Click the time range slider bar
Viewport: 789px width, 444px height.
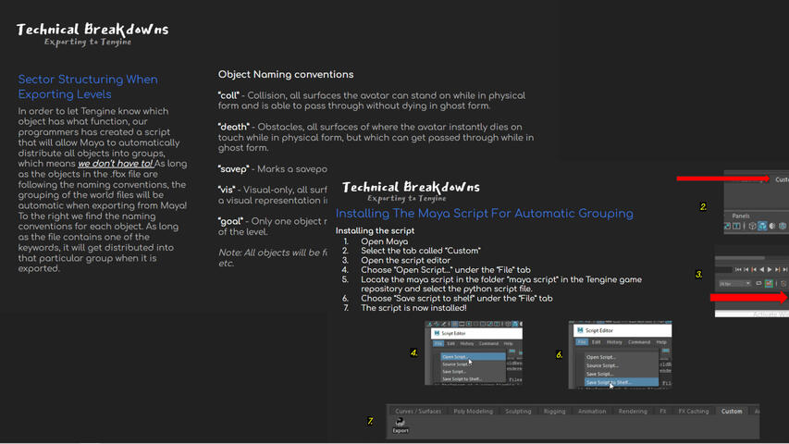tap(740, 258)
